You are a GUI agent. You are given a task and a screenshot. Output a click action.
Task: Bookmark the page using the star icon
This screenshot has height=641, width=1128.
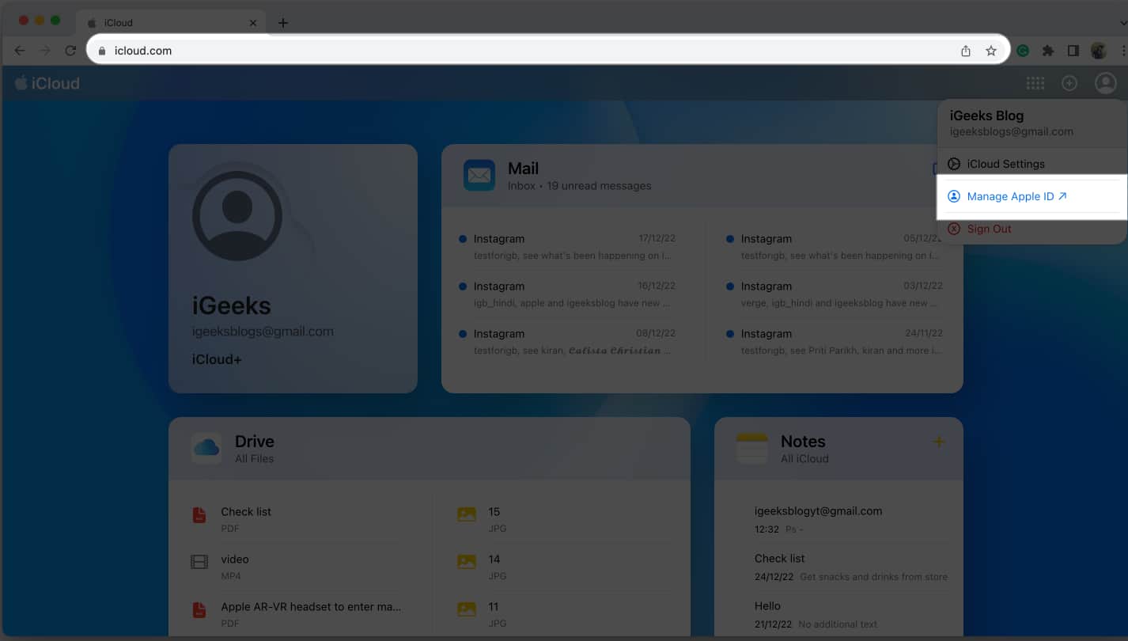tap(991, 50)
